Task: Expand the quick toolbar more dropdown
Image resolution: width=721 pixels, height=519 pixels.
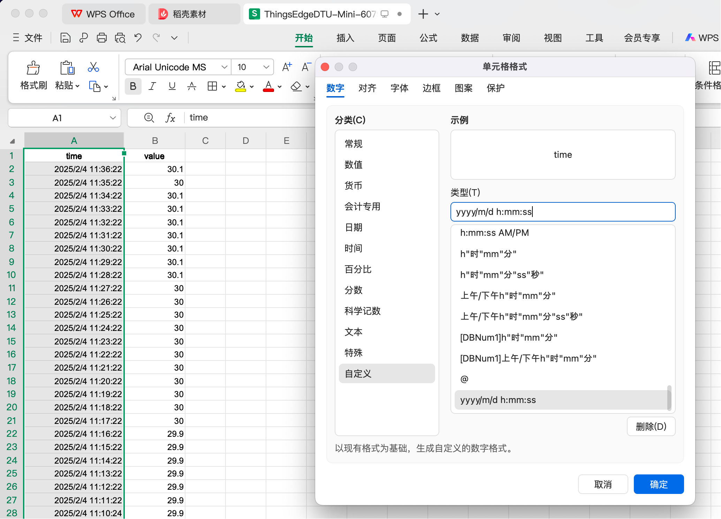Action: click(174, 38)
